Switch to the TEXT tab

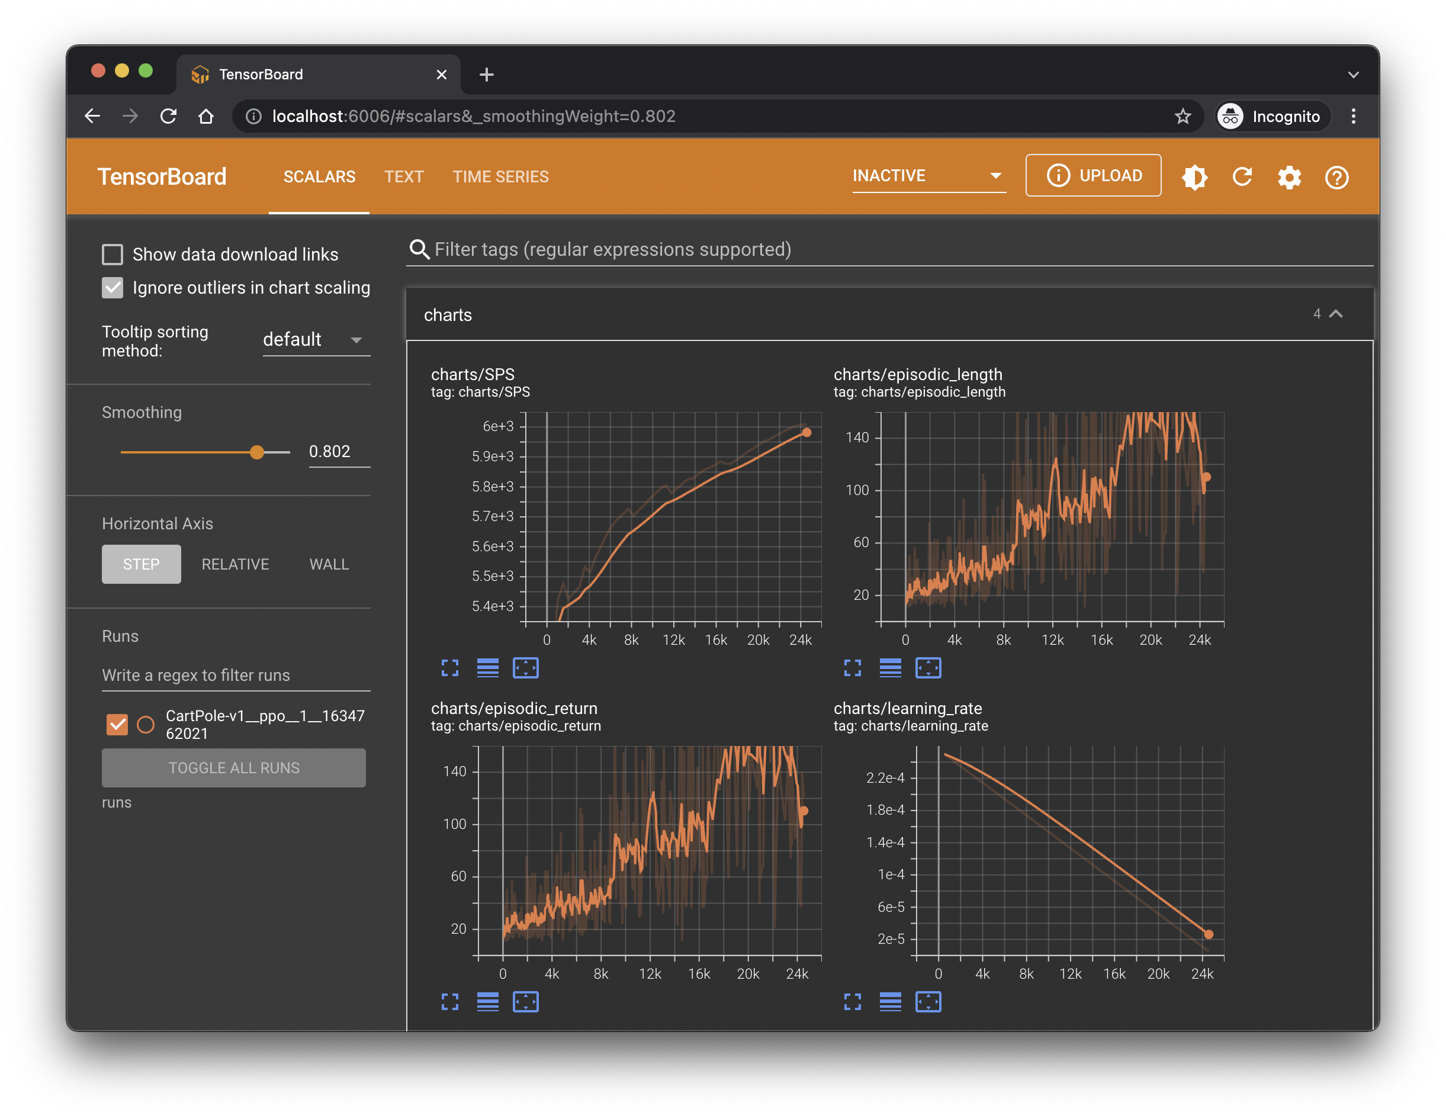[404, 177]
